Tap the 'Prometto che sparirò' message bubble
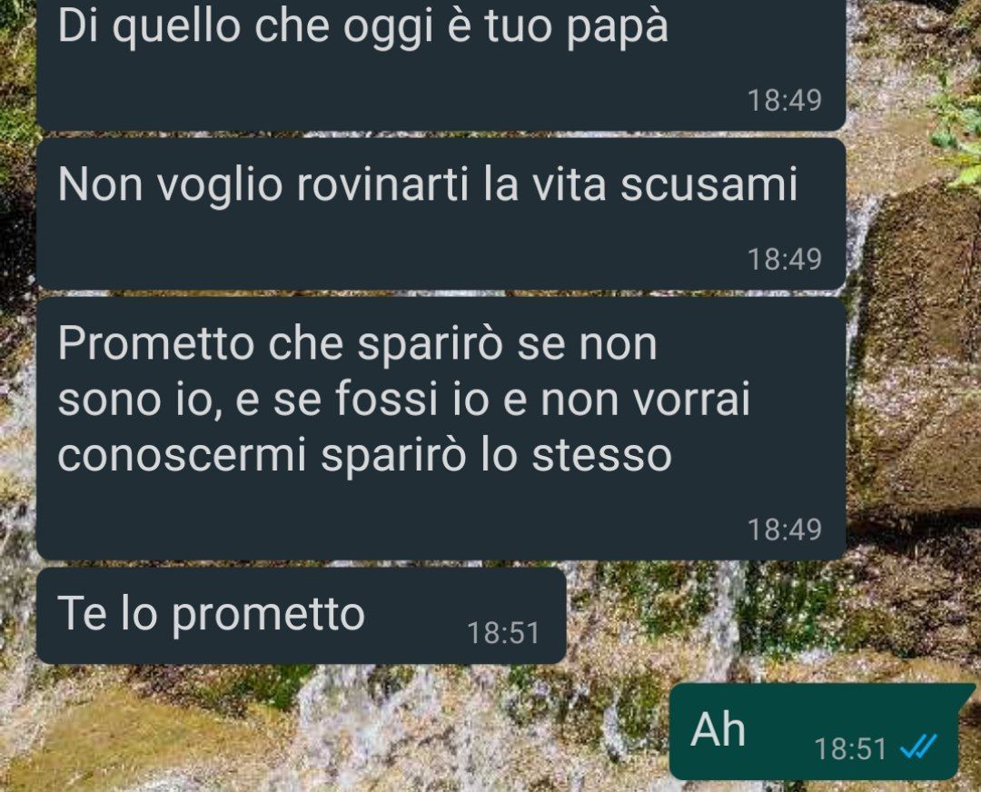981x792 pixels. coord(441,428)
